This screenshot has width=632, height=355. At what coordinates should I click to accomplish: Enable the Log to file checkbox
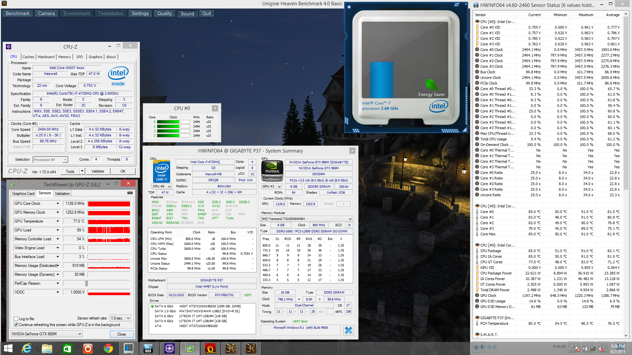(x=16, y=319)
